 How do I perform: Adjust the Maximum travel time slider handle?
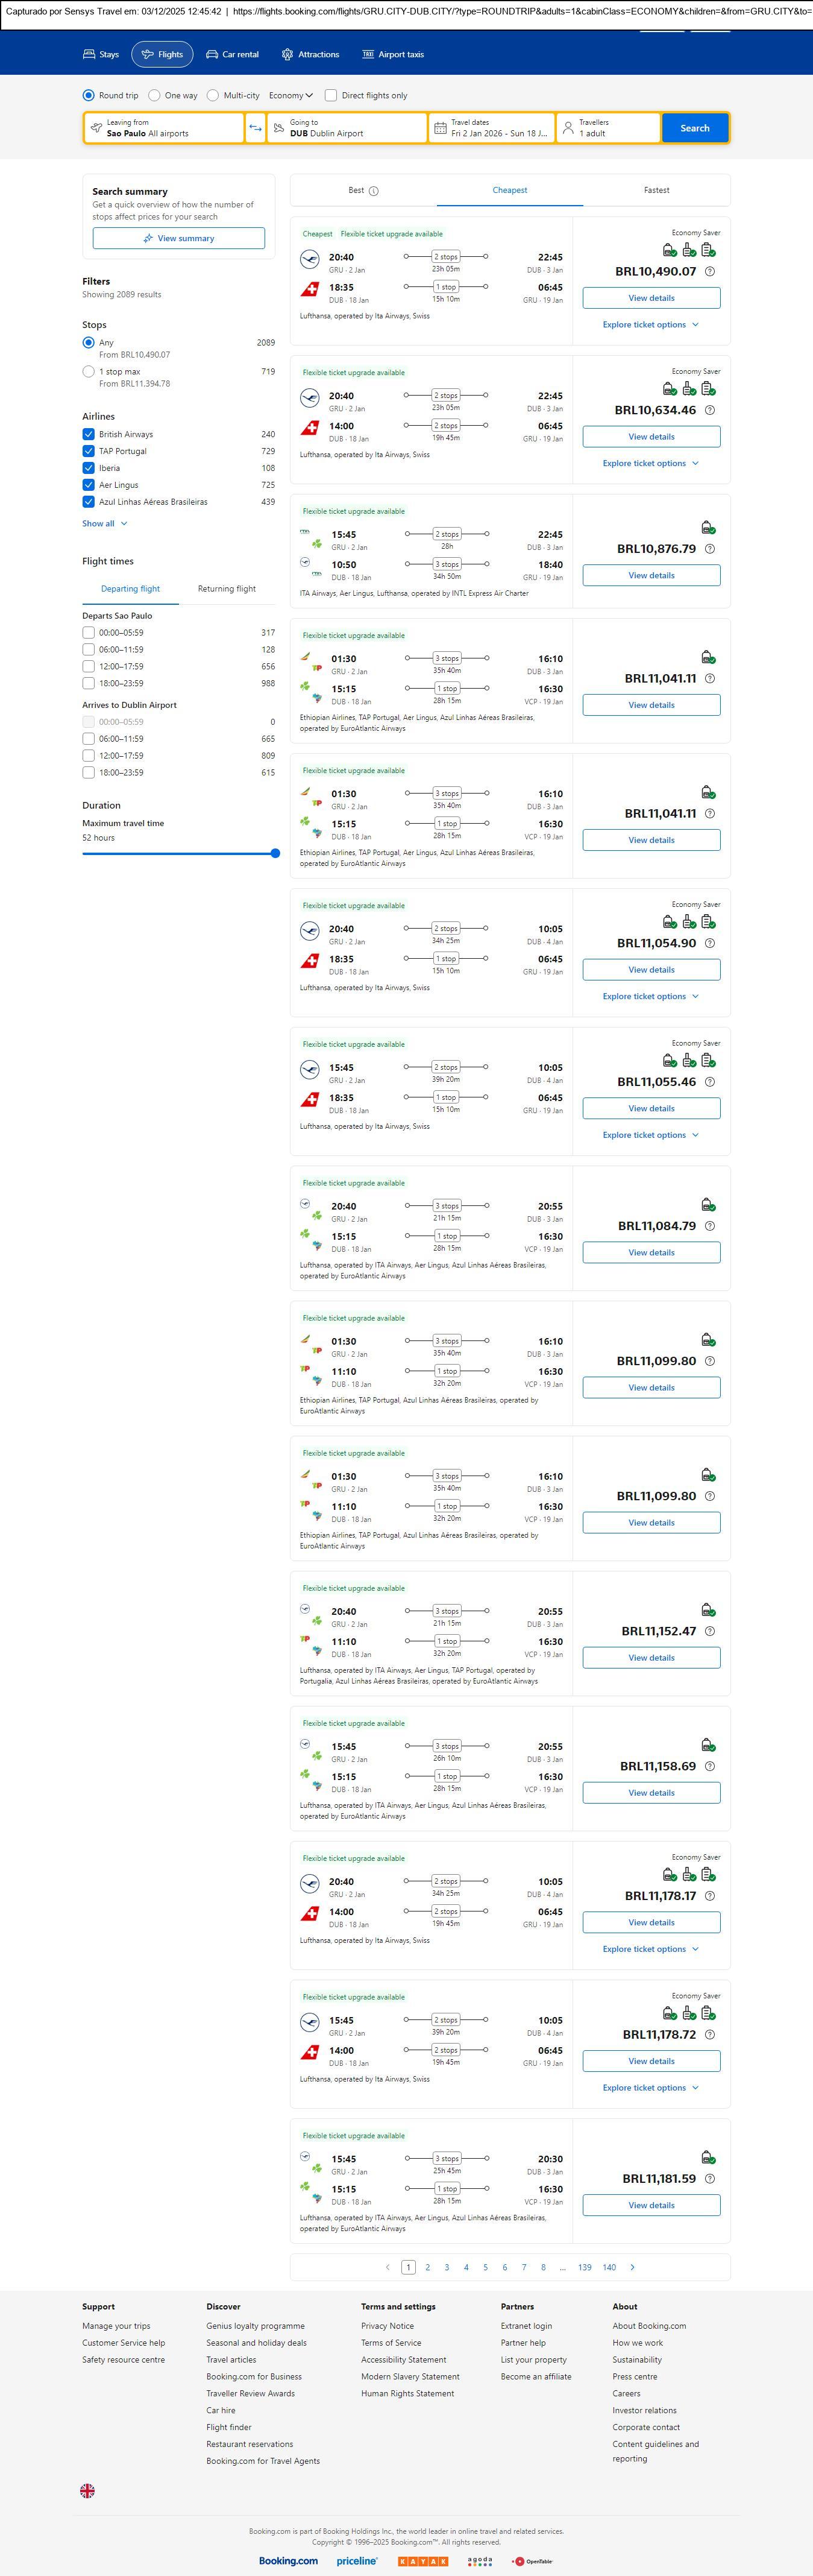click(275, 853)
